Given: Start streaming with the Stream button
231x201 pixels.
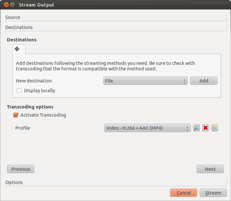Looking at the screenshot, I should tap(213, 193).
